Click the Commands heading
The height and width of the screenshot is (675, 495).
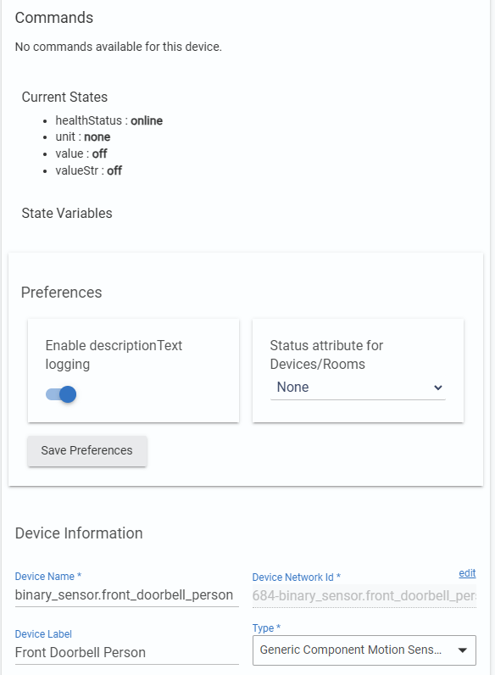coord(54,18)
